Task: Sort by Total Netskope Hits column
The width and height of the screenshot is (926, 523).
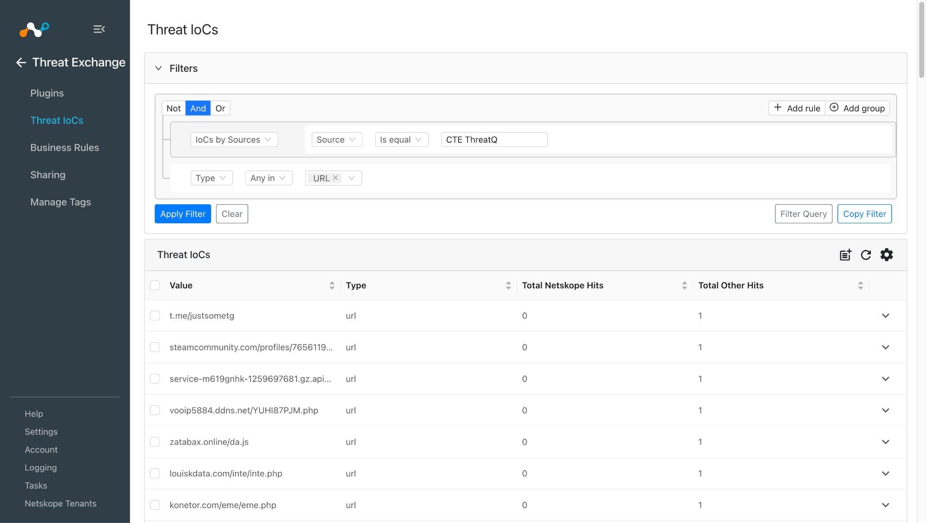Action: 684,285
